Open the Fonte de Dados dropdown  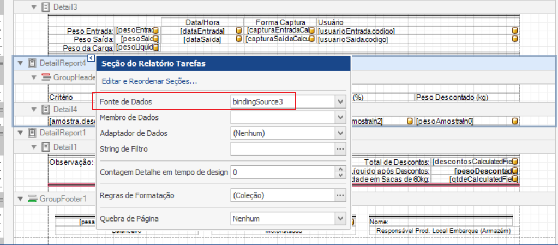click(340, 102)
